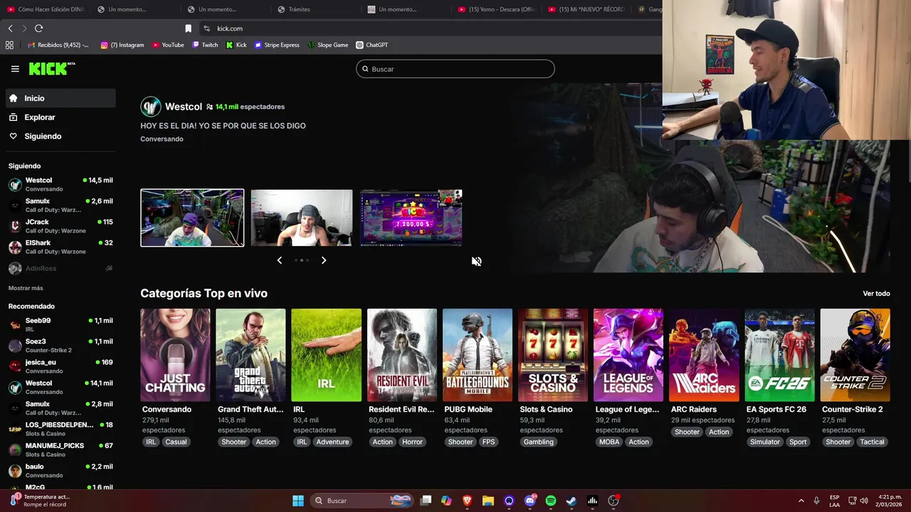The width and height of the screenshot is (911, 512).
Task: Open Explorar in the sidebar
Action: (x=60, y=117)
